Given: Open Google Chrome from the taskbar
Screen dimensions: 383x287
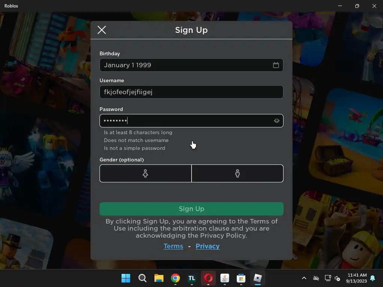Looking at the screenshot, I should 175,278.
